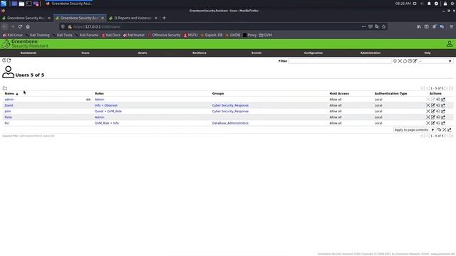This screenshot has width=456, height=256.
Task: Click the trashcan folder icon above the table
Action: pos(5,88)
